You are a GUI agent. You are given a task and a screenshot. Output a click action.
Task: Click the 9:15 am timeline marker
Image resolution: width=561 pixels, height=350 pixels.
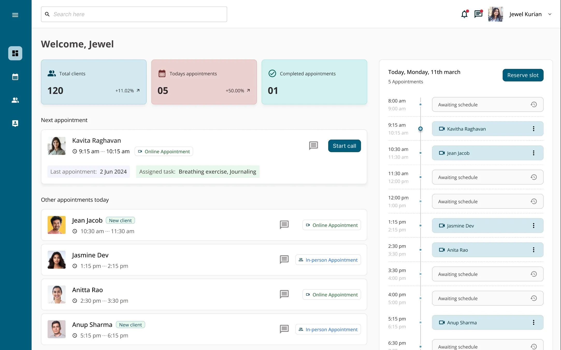click(420, 129)
